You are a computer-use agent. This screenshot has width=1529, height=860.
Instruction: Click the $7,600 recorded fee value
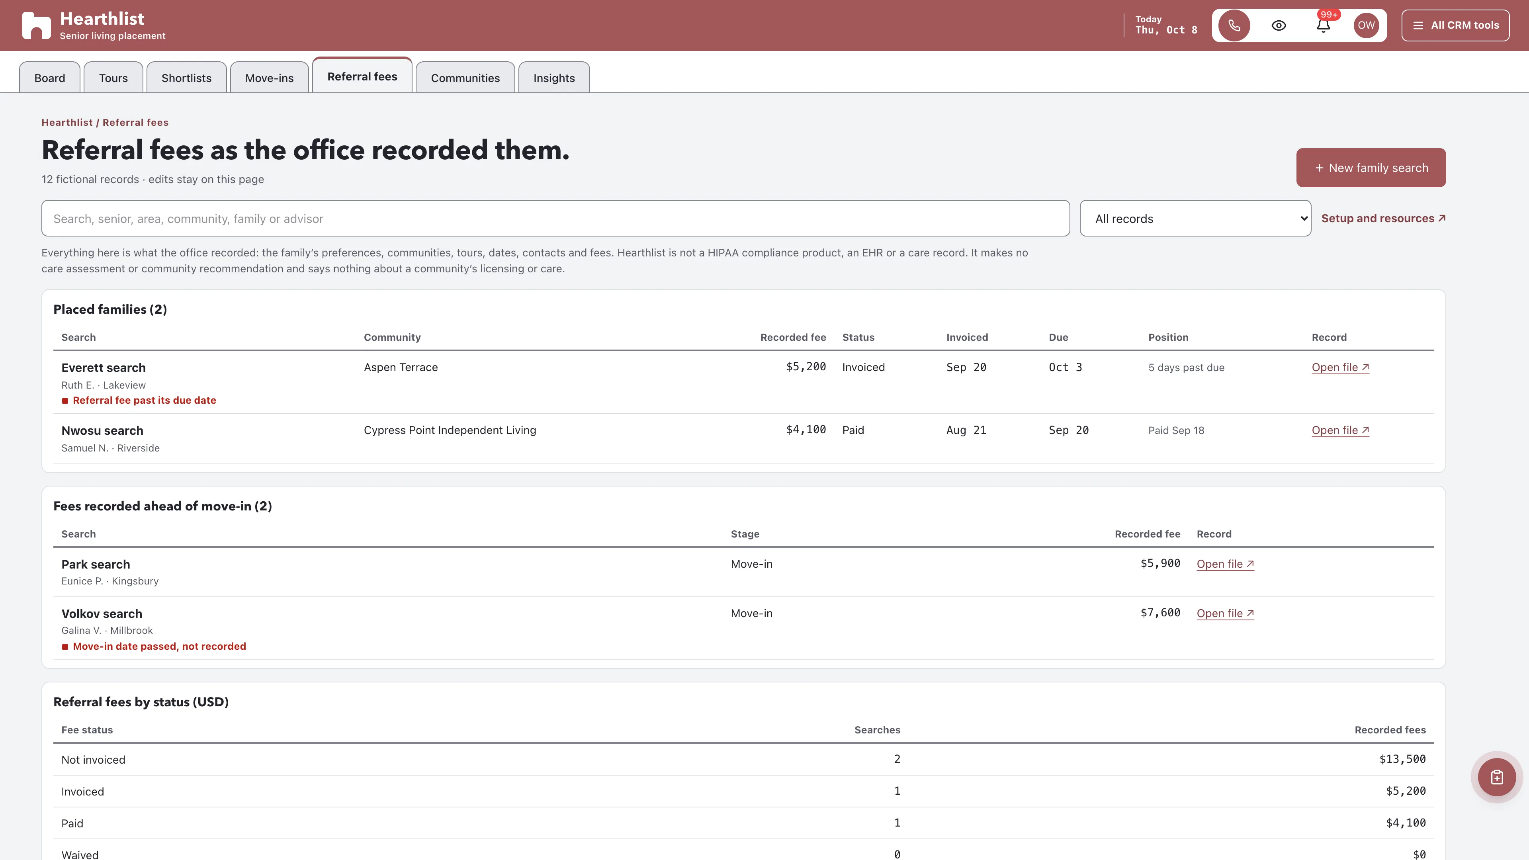(x=1160, y=613)
